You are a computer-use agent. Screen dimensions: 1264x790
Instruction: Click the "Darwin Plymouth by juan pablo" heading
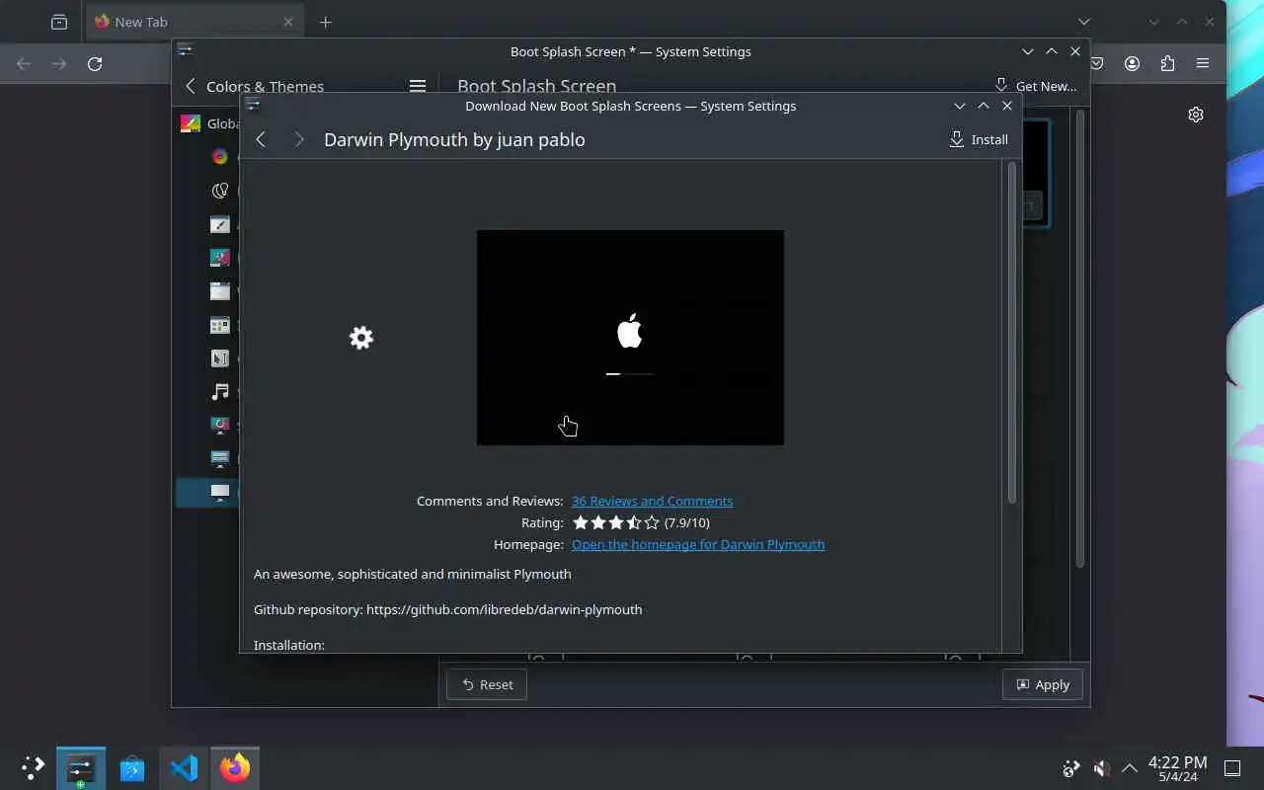tap(454, 139)
